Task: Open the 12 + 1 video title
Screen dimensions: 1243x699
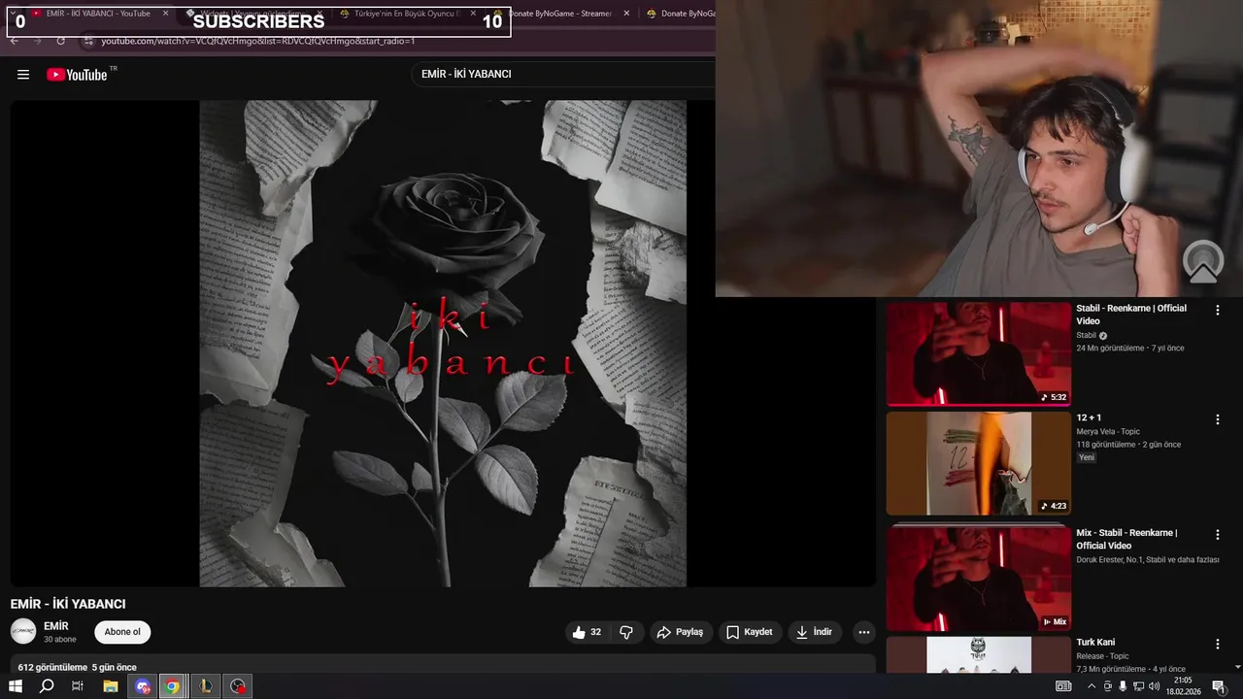Action: [x=1089, y=417]
